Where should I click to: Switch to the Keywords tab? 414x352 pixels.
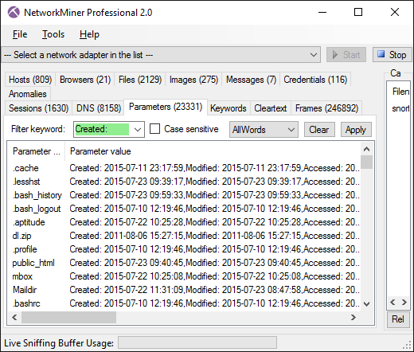228,108
